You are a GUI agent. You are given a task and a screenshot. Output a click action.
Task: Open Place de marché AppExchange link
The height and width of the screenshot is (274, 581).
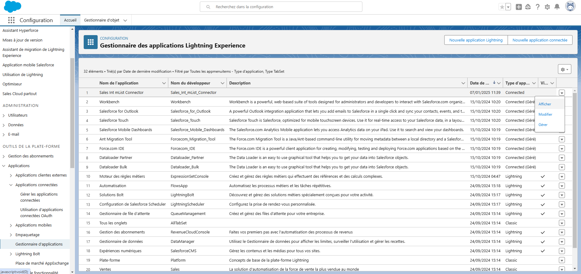(42, 263)
